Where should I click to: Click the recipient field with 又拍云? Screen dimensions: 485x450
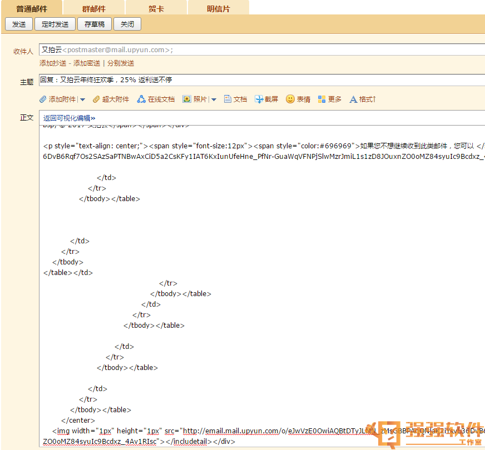click(262, 50)
